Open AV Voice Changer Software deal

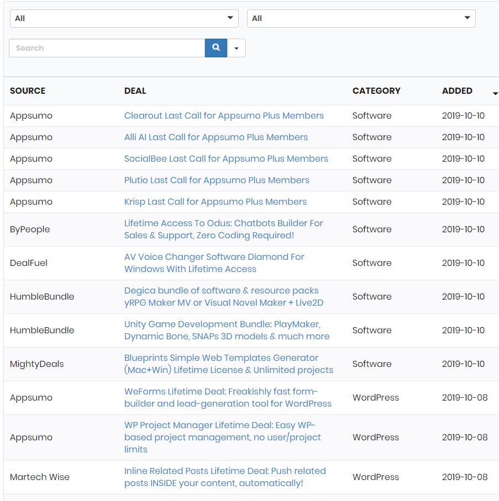(214, 263)
